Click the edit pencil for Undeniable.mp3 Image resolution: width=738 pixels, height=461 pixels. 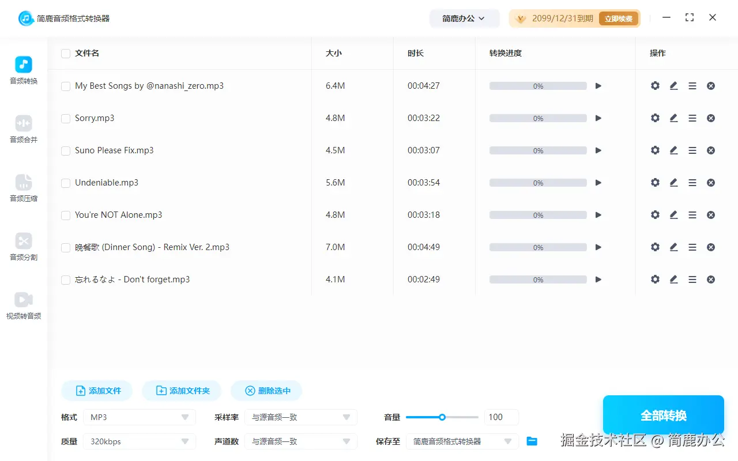pos(673,182)
